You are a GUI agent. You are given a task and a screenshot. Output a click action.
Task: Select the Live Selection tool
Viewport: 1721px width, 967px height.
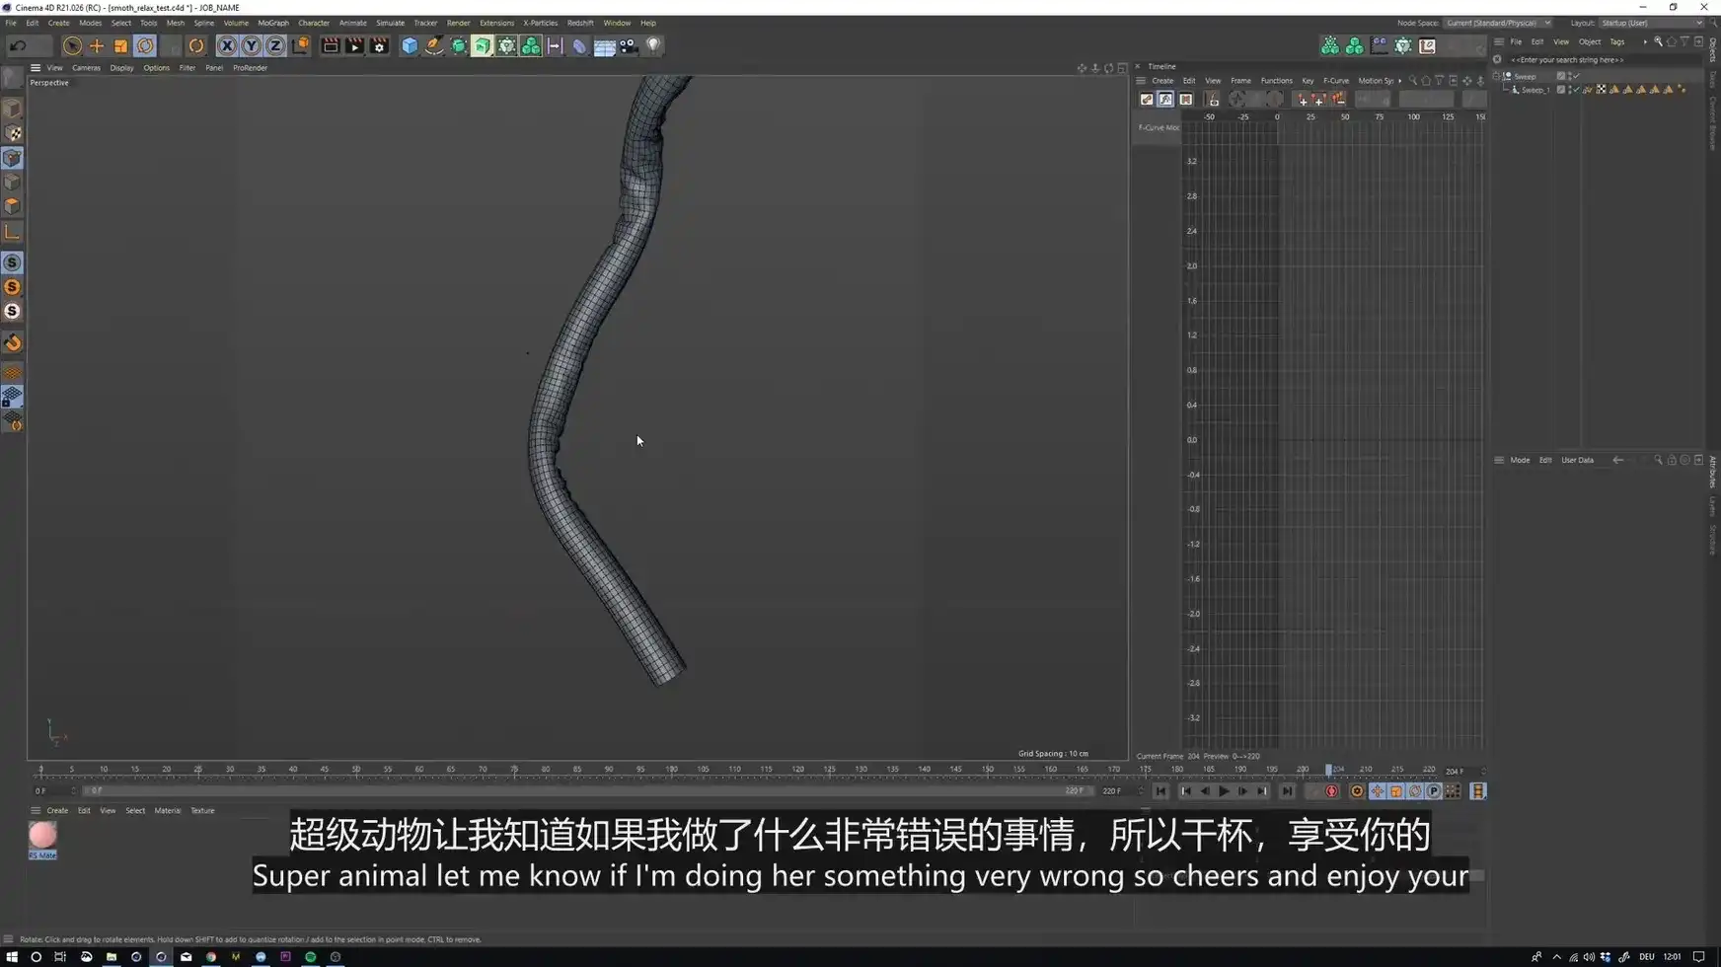(x=72, y=45)
